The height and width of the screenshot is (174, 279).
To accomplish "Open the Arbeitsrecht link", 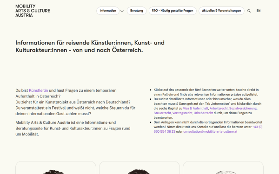I will coord(219,108).
